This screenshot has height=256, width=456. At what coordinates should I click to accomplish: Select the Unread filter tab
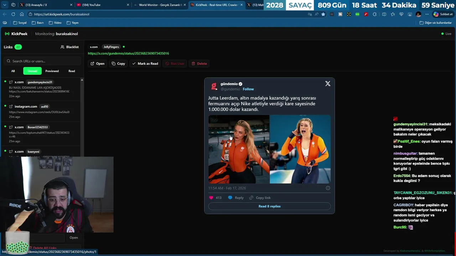point(32,71)
